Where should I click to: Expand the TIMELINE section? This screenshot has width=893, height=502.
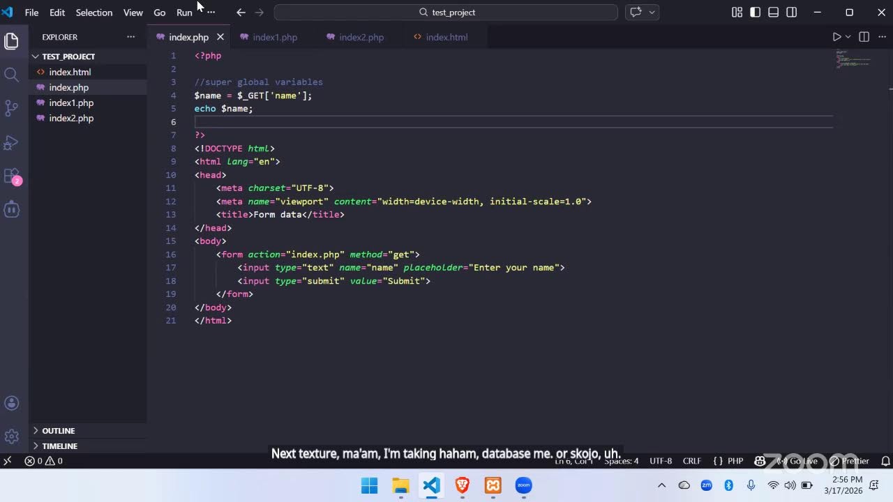pyautogui.click(x=87, y=446)
